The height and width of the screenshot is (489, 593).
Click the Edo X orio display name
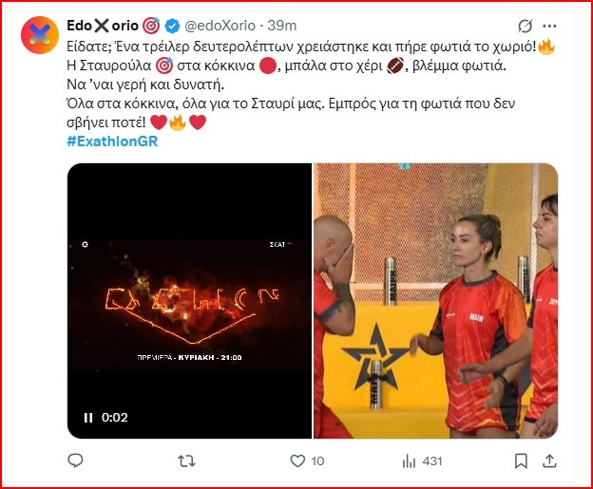click(103, 26)
